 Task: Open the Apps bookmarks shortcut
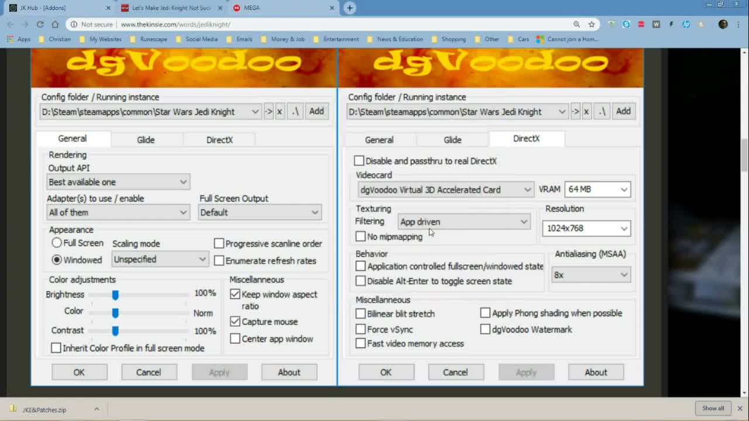click(19, 39)
